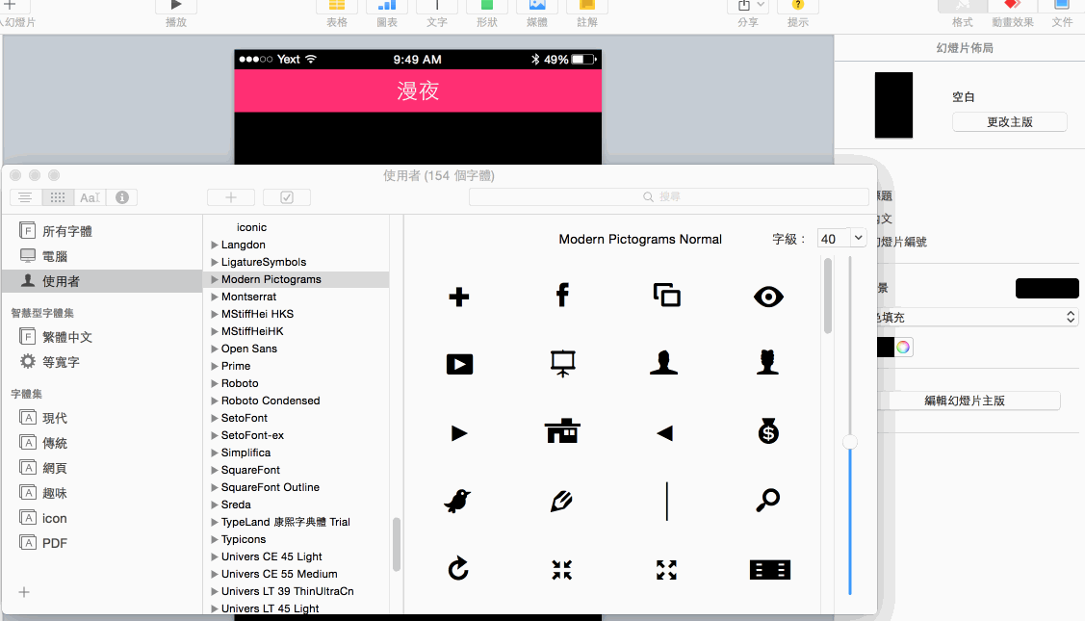Click 更改主版 button in Keynote
This screenshot has height=621, width=1085.
(x=1010, y=122)
